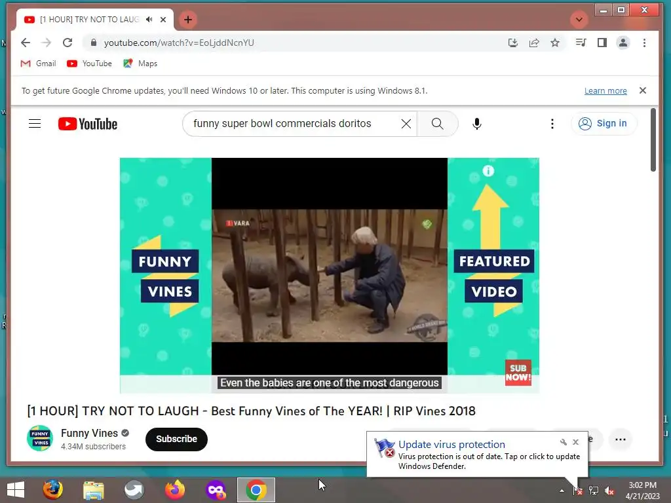Select the YouTube video tab
The image size is (671, 503).
[x=94, y=19]
